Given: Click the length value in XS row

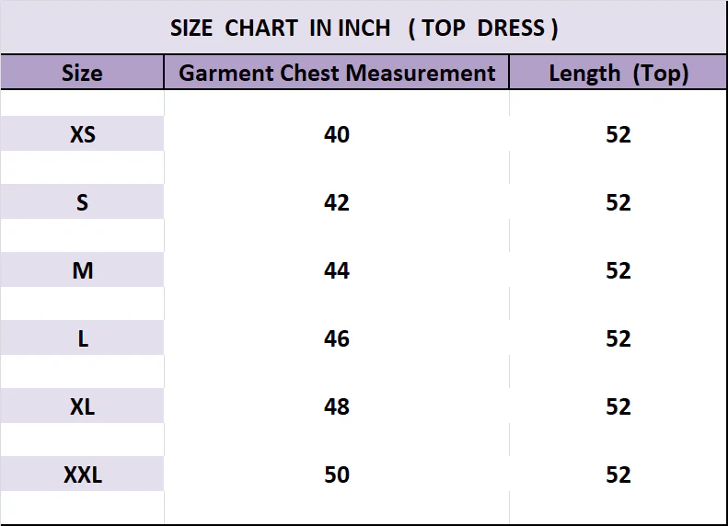Looking at the screenshot, I should point(618,134).
